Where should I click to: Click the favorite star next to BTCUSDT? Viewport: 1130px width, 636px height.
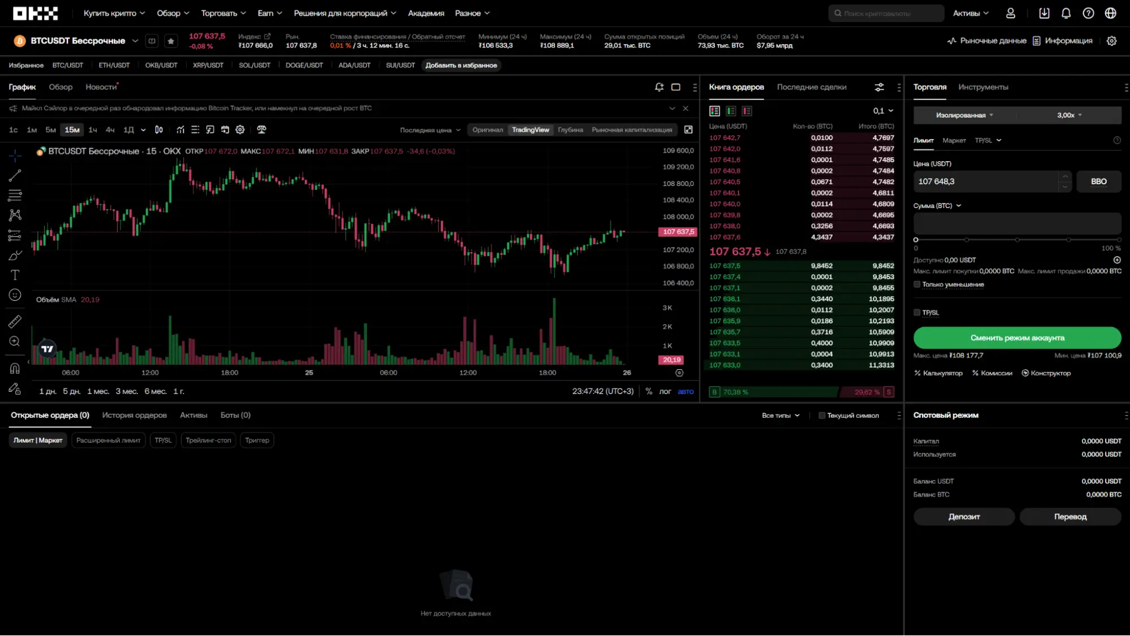pyautogui.click(x=171, y=41)
